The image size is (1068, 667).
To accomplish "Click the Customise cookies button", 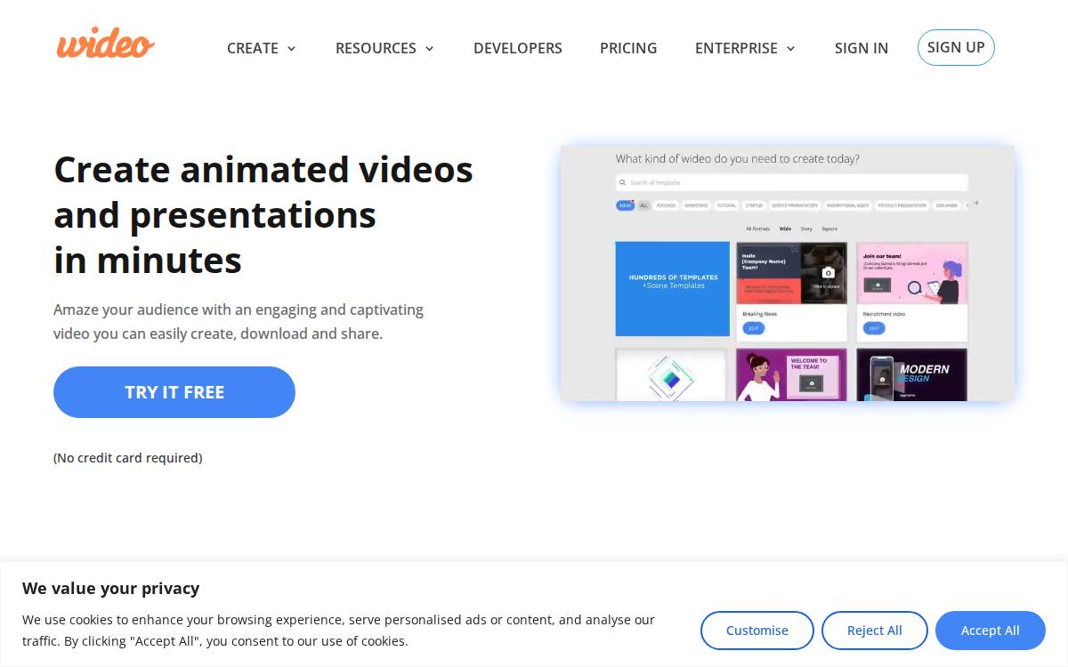I will [x=757, y=631].
